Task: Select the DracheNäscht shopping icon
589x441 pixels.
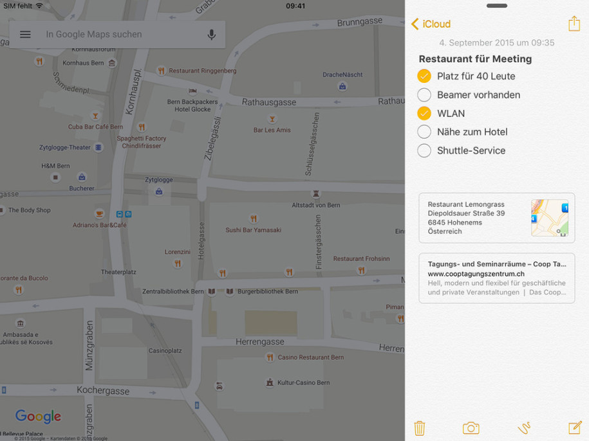Action: pyautogui.click(x=342, y=87)
